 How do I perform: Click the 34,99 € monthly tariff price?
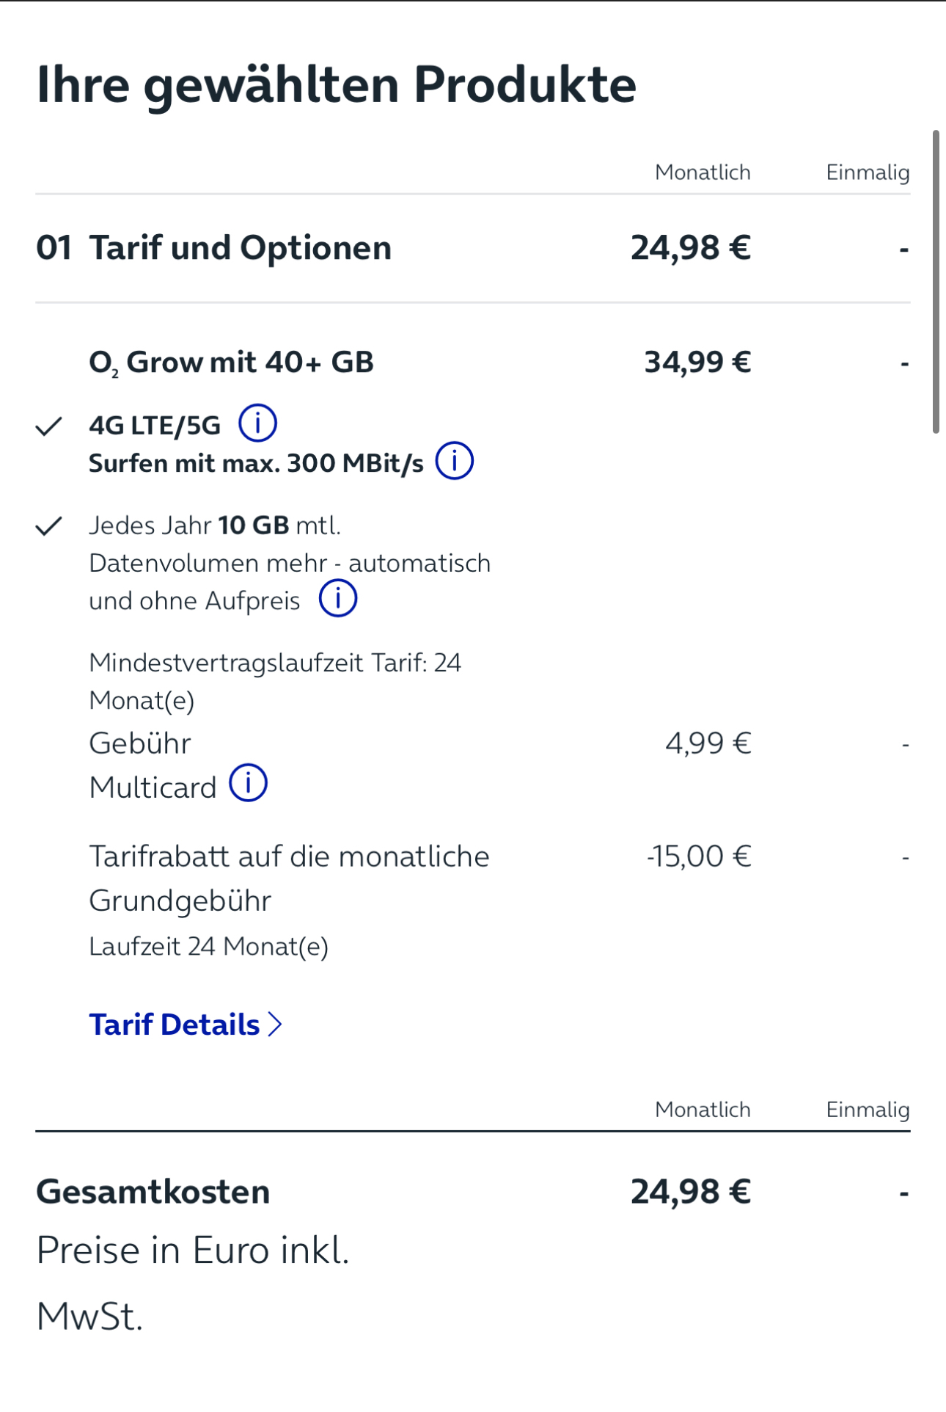697,362
